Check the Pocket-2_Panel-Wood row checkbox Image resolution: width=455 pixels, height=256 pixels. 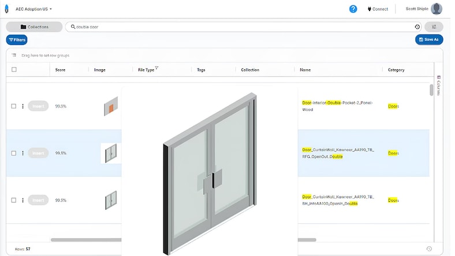[x=14, y=106]
